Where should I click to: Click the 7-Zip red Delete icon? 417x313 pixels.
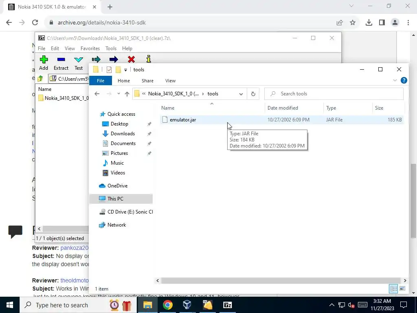point(131,59)
